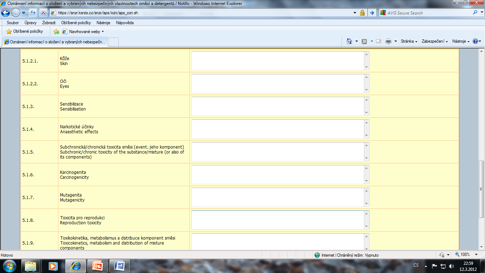Click the Go arrow next to address bar

click(x=372, y=13)
